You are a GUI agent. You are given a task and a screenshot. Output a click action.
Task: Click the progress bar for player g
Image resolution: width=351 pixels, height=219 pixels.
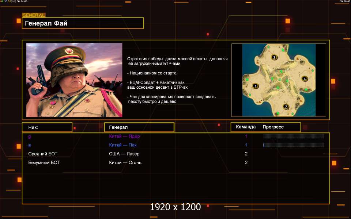click(x=294, y=136)
